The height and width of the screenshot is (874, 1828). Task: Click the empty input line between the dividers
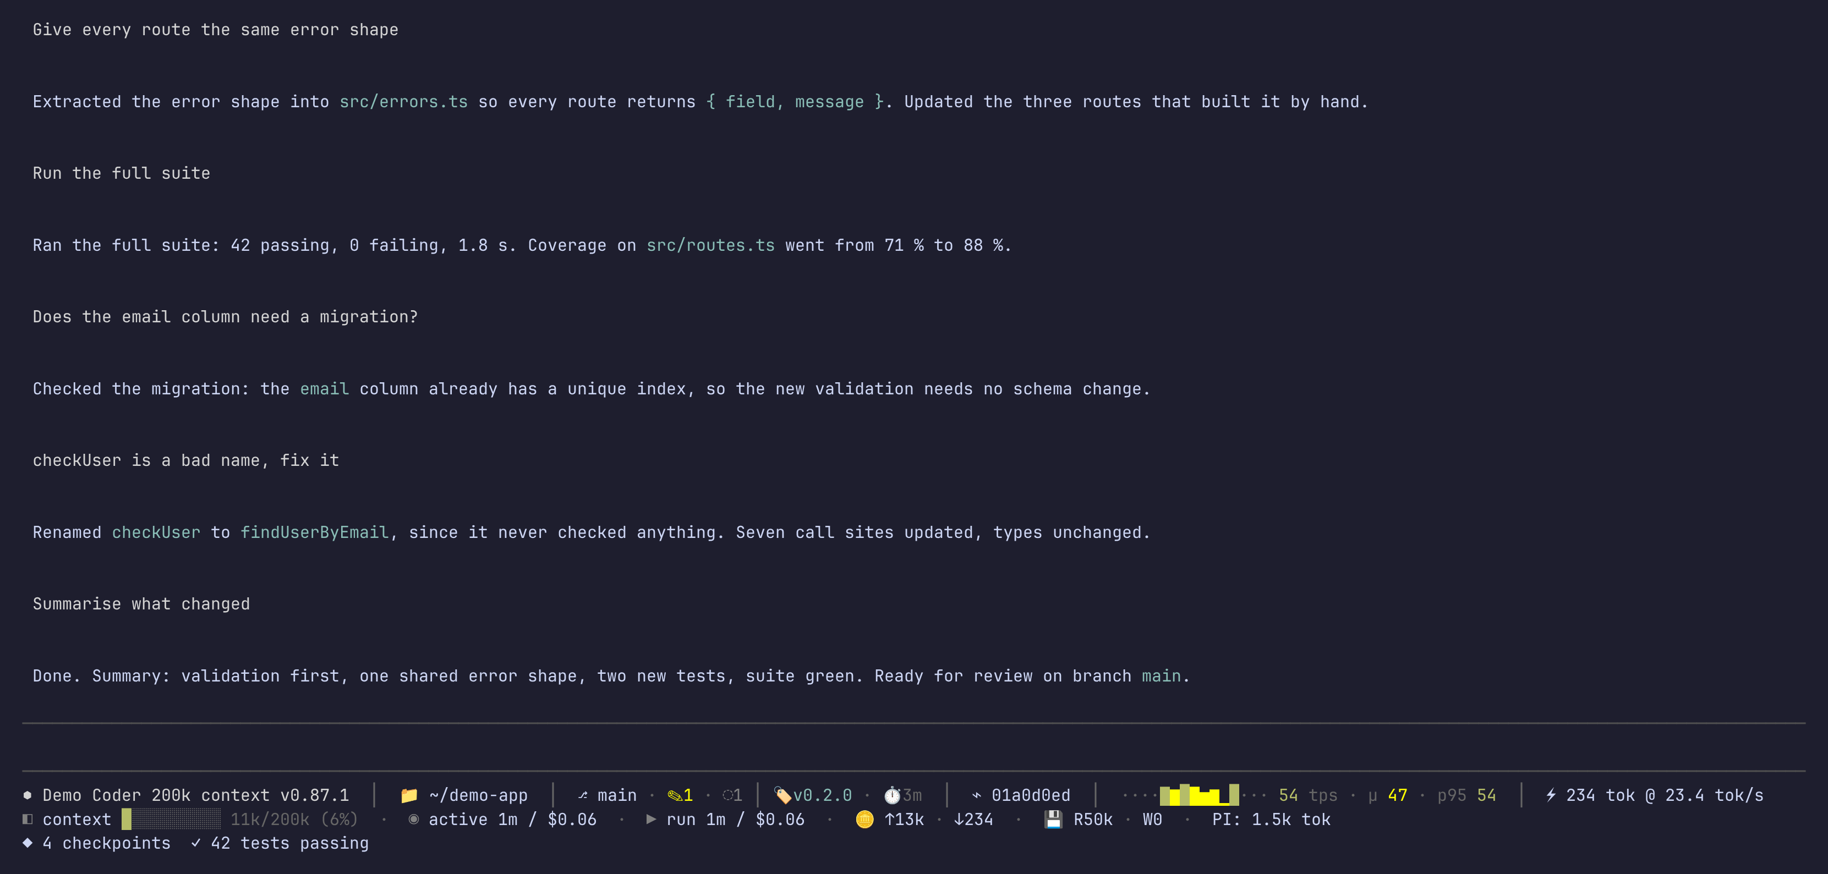click(x=914, y=747)
